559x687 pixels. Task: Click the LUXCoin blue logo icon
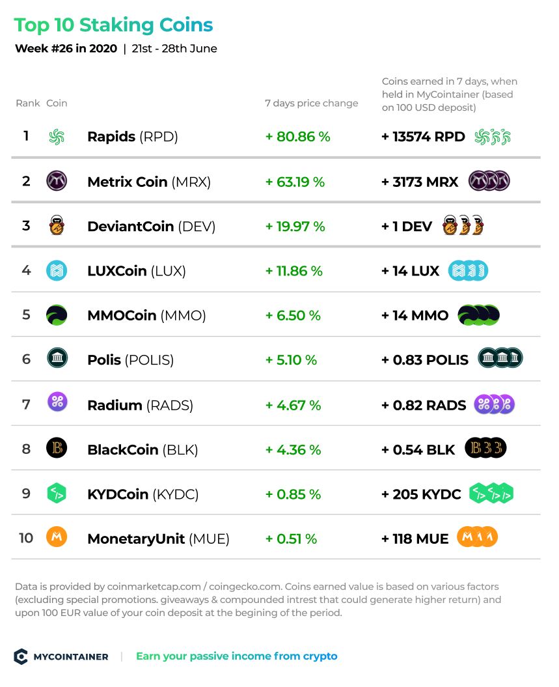(x=57, y=270)
